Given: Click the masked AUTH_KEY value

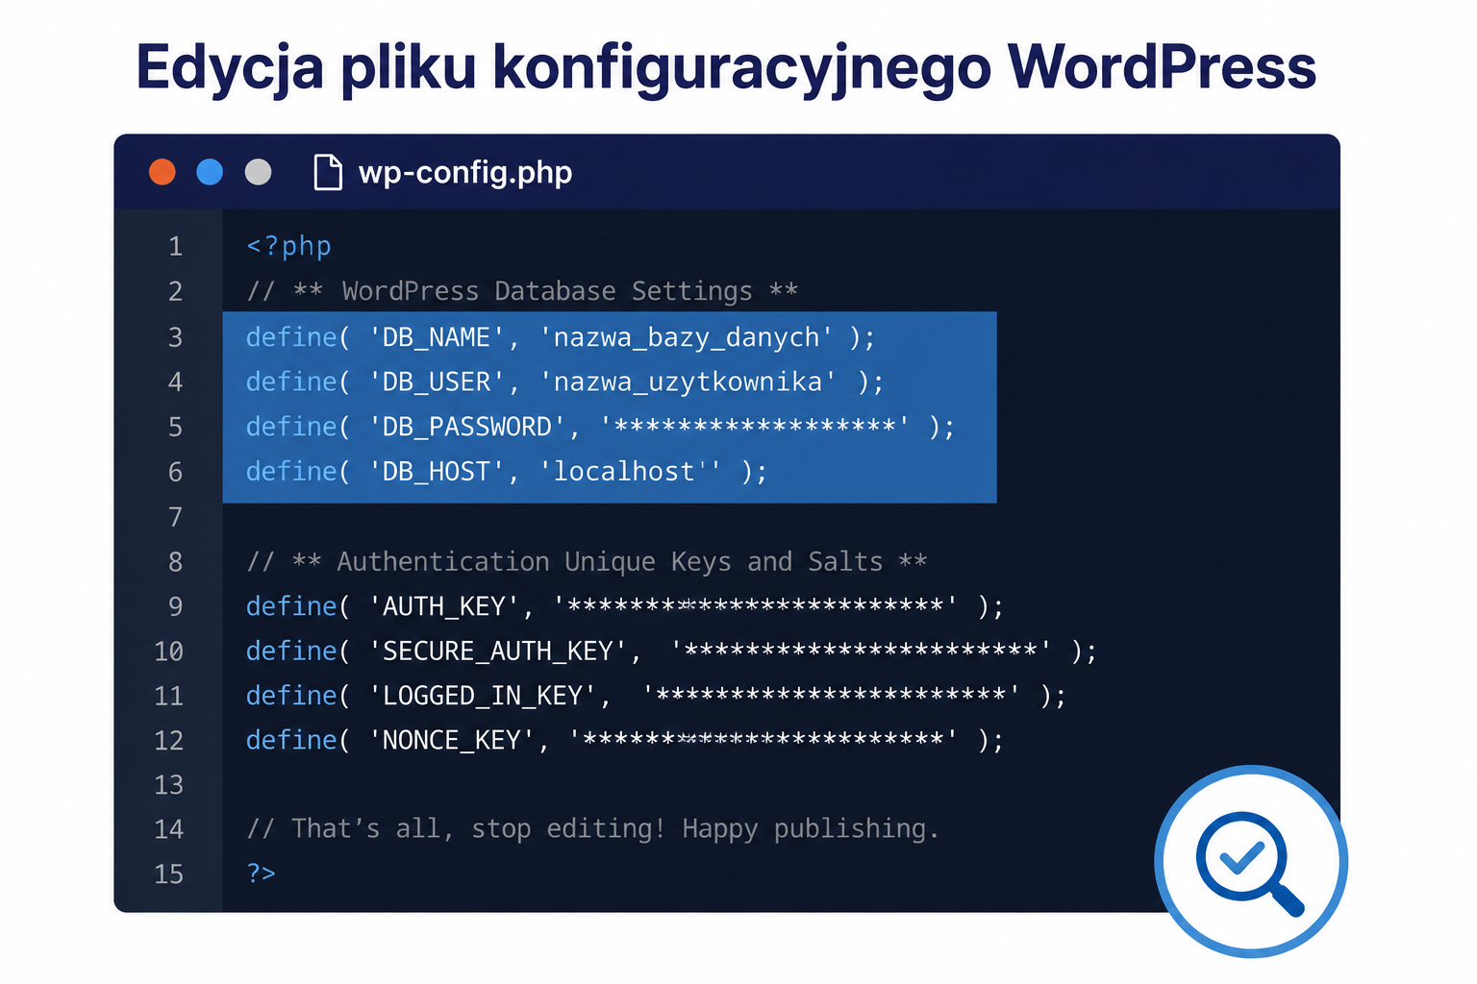Looking at the screenshot, I should tap(756, 605).
